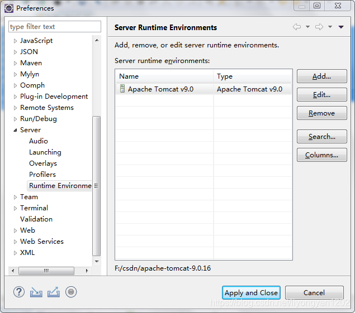355x313 pixels.
Task: Expand the Terminal tree node
Action: click(15, 208)
